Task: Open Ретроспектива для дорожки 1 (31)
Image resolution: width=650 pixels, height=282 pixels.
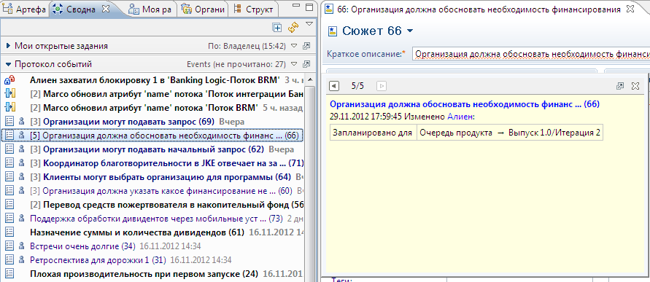Action: point(98,260)
